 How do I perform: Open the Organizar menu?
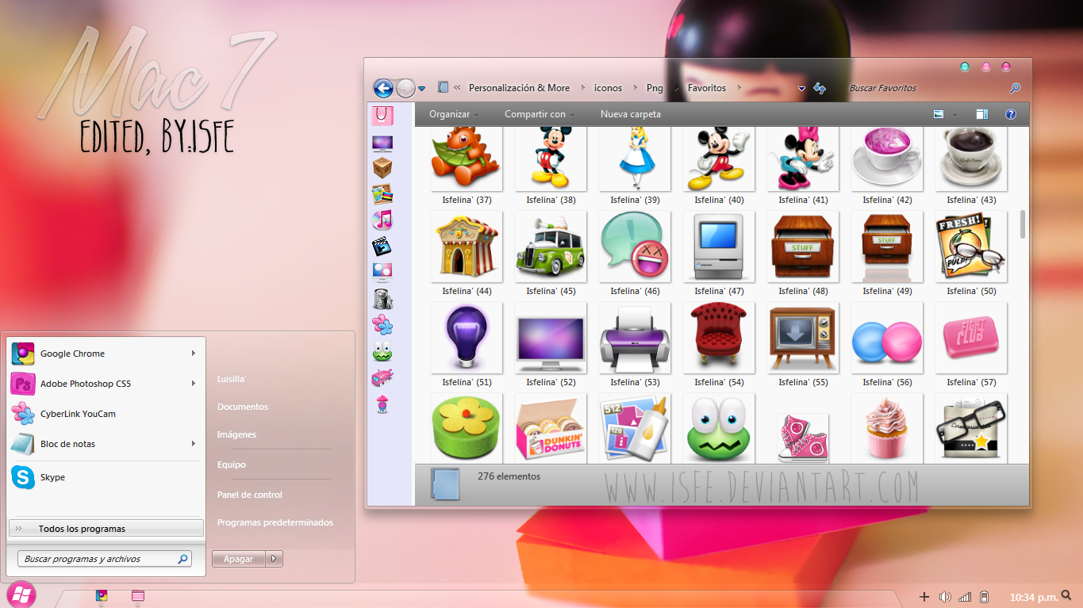pyautogui.click(x=454, y=114)
